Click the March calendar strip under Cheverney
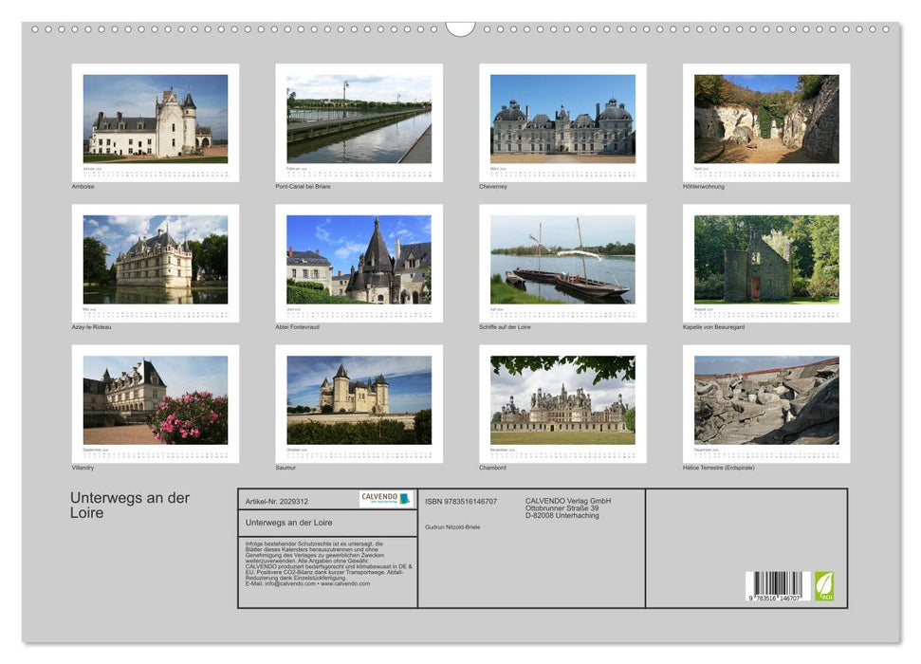Screen dimensions: 921x664 click(564, 171)
